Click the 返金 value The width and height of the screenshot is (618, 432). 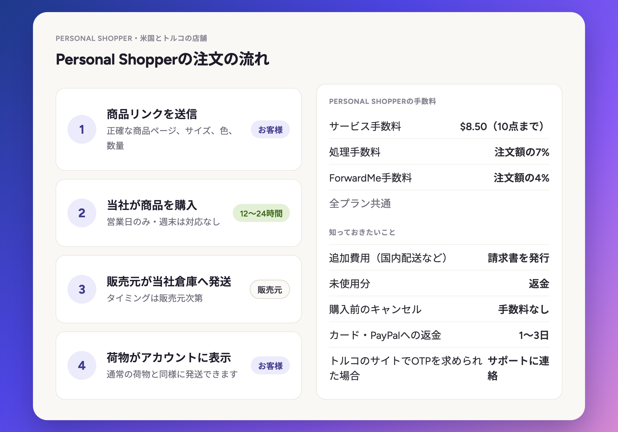click(x=539, y=284)
